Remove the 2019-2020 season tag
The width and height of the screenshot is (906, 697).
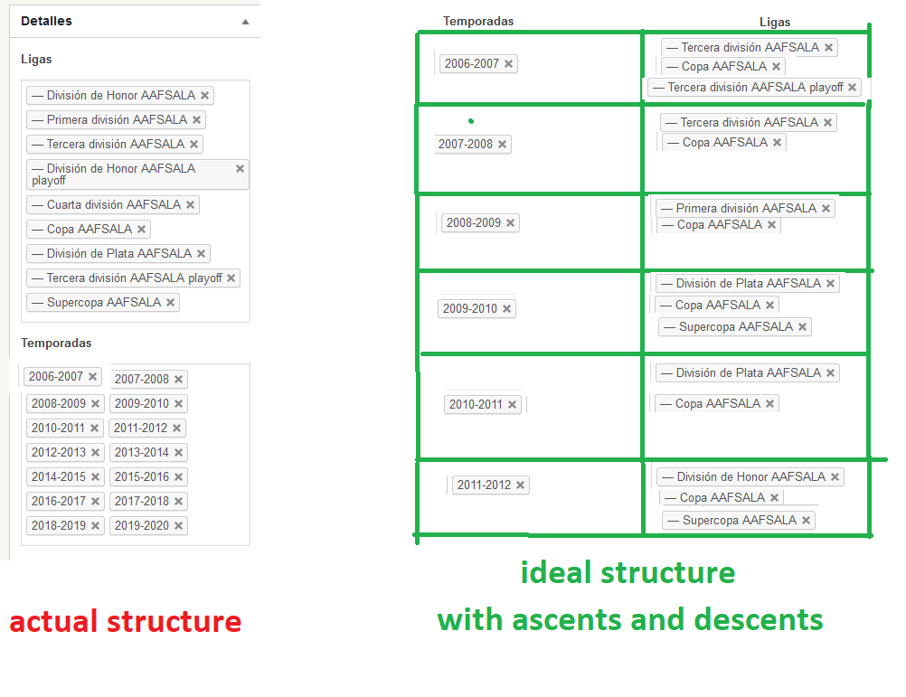[179, 526]
